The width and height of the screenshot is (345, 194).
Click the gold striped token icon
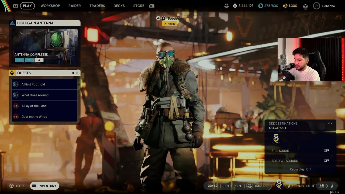coord(285,6)
